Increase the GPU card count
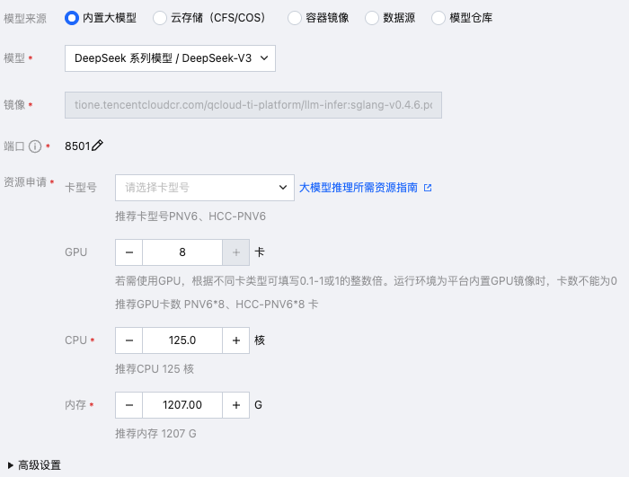629x477 pixels. click(235, 252)
